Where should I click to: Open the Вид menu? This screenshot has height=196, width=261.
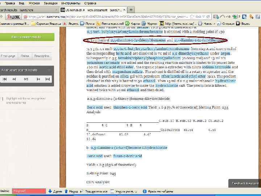[x=21, y=3]
